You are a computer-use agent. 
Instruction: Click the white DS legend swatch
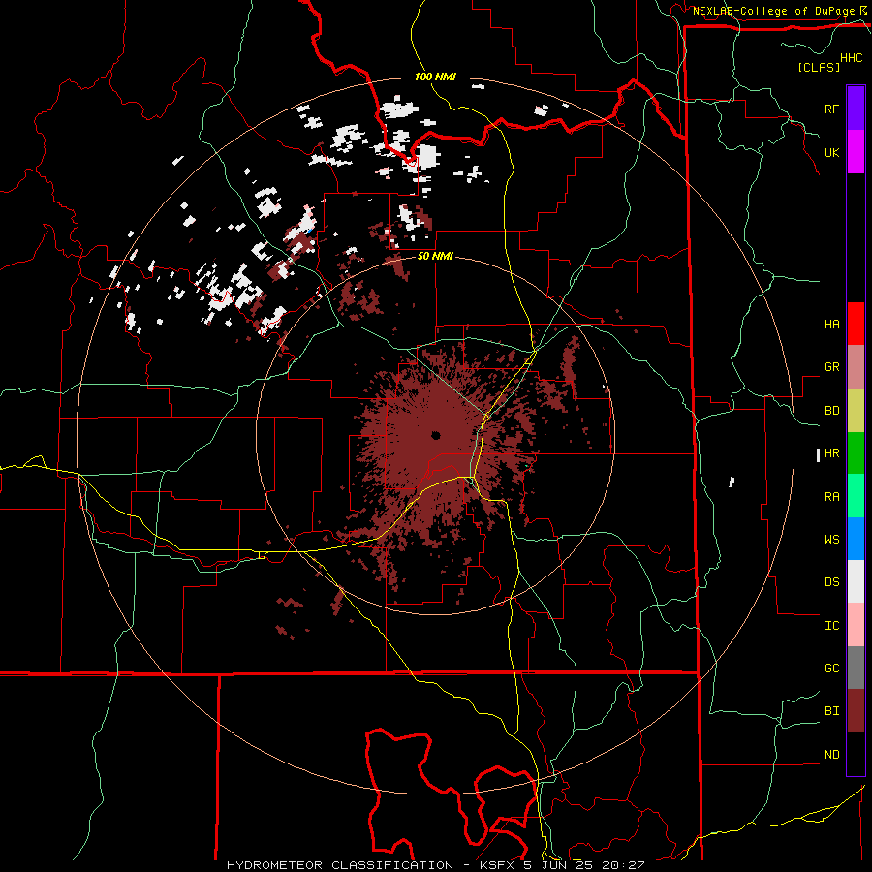[856, 581]
